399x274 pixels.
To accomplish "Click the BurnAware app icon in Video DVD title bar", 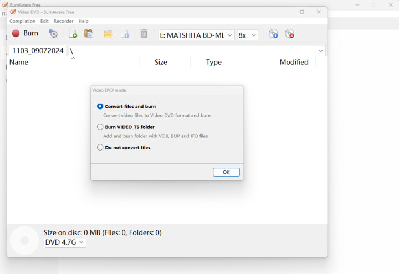I will pyautogui.click(x=13, y=12).
